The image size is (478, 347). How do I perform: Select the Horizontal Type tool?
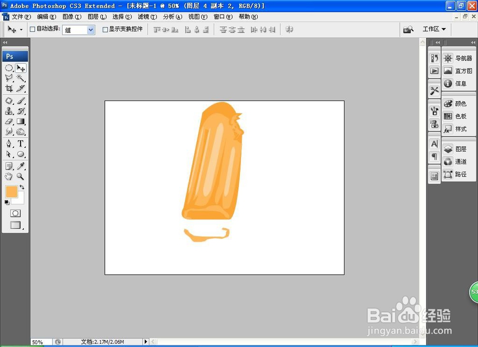click(21, 144)
